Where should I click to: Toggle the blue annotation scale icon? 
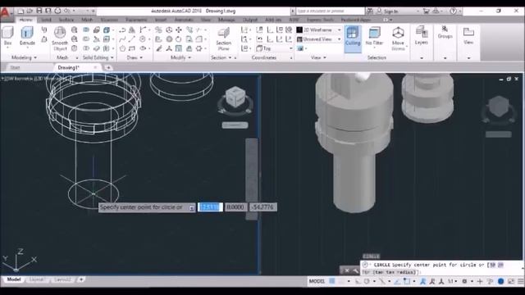[x=423, y=281]
